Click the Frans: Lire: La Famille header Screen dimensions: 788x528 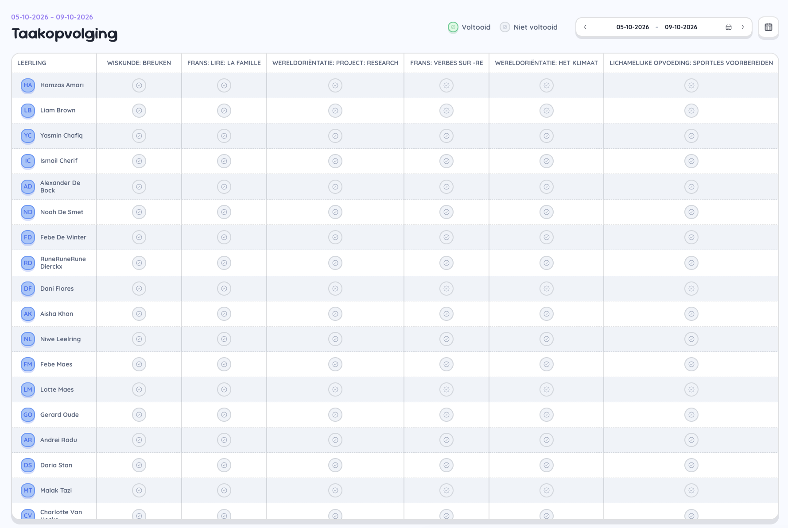click(x=224, y=63)
